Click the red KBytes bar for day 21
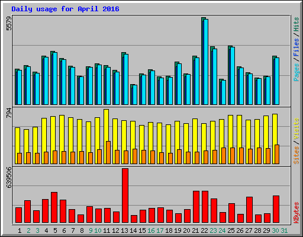The width and height of the screenshot is (303, 237). pos(196,207)
